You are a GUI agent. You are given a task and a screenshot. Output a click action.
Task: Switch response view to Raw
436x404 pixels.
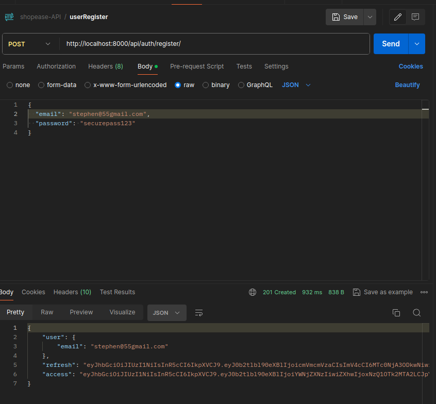point(47,312)
